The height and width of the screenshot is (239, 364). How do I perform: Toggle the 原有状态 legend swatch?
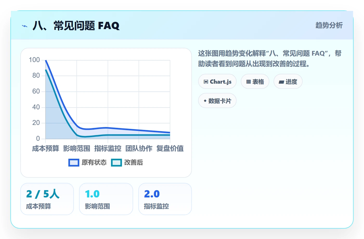pos(74,163)
